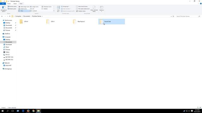Select the Social Club folder
Screen dimensions: 202x113
pyautogui.click(x=111, y=22)
